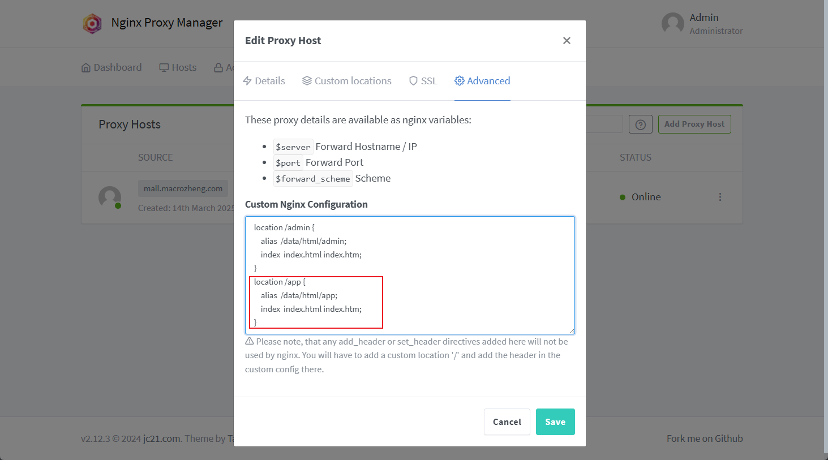
Task: Switch to the Details tab
Action: (x=264, y=81)
